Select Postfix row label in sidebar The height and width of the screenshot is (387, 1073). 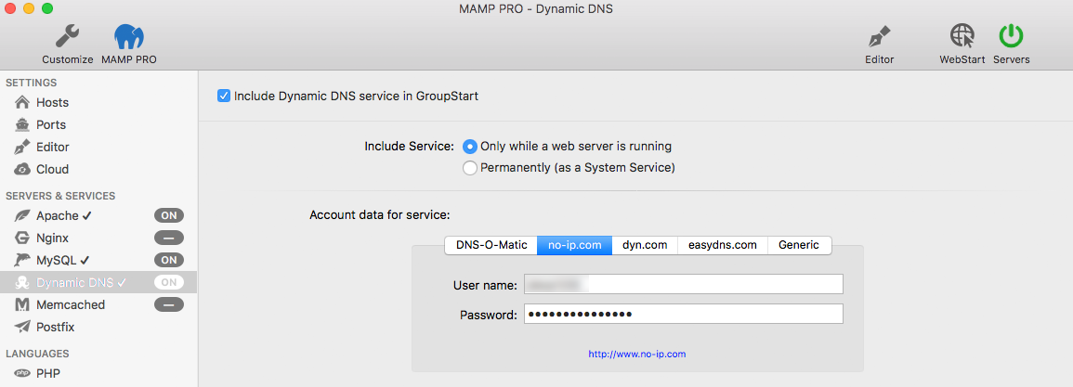click(56, 327)
